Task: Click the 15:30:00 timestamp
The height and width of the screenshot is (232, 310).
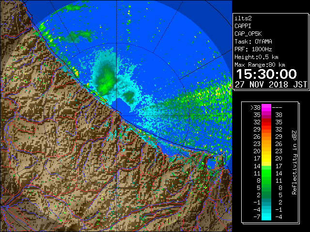Action: click(x=266, y=74)
